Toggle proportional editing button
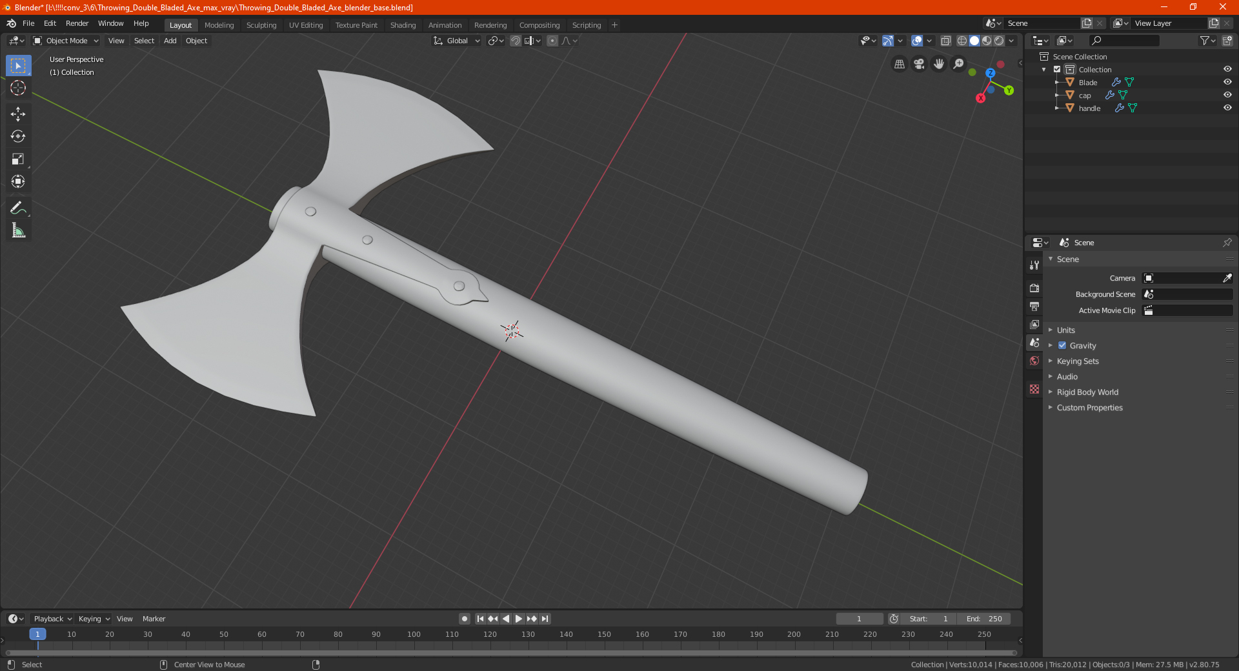Image resolution: width=1239 pixels, height=671 pixels. tap(552, 41)
